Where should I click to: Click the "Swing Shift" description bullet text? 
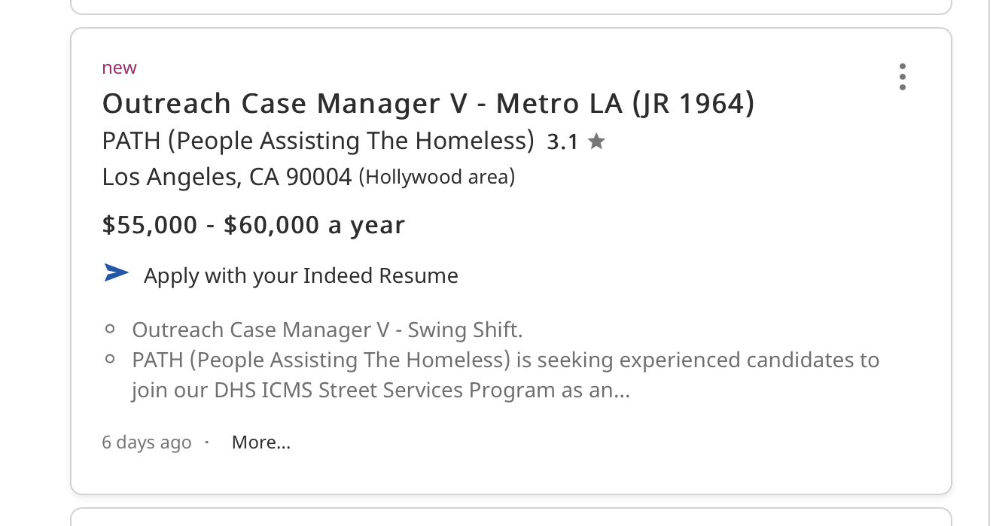click(327, 330)
